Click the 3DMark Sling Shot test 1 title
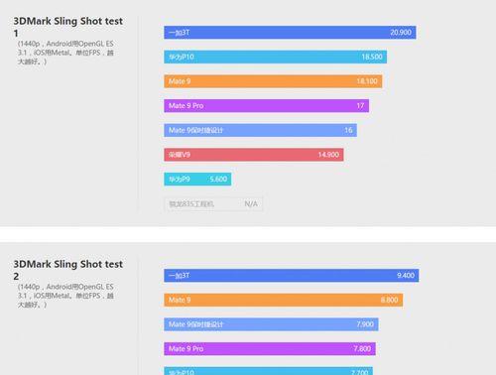496x375 pixels. [68, 27]
